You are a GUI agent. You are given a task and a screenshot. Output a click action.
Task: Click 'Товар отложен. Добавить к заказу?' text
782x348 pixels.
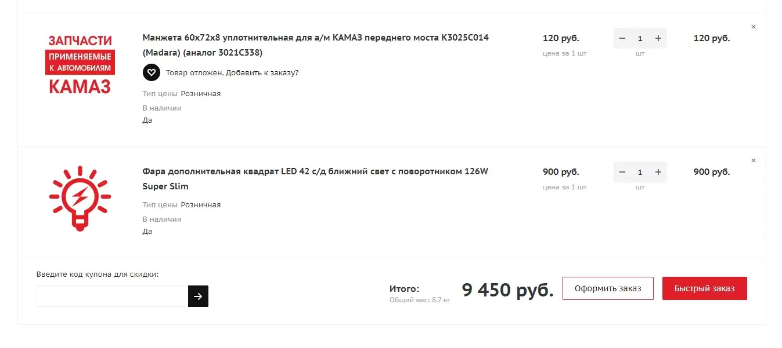(x=232, y=72)
